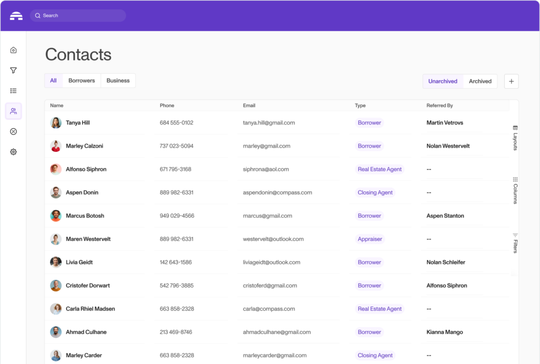Open the settings gear in sidebar
The image size is (540, 364).
point(13,152)
